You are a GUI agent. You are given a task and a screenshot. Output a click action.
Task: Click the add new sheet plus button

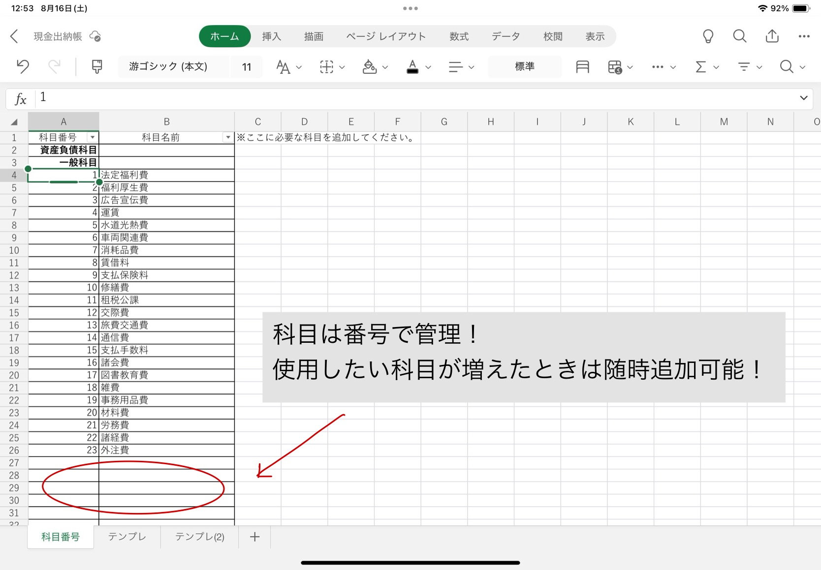(x=254, y=537)
